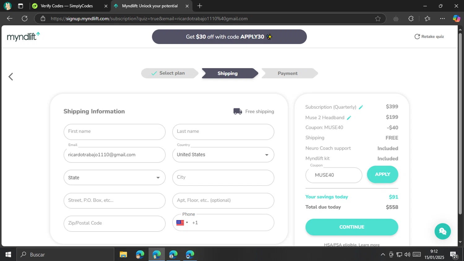Open browser extensions puzzle icon
Screen dimensions: 464x261
click(411, 19)
